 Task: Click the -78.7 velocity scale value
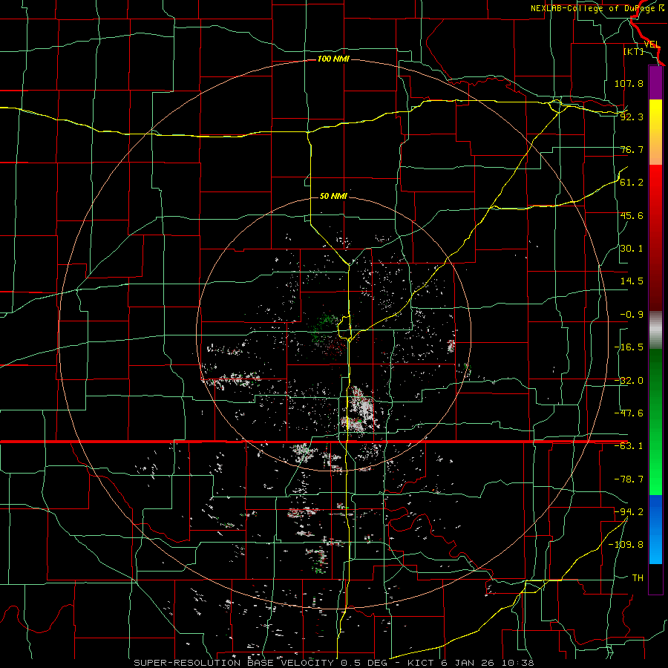pos(629,479)
